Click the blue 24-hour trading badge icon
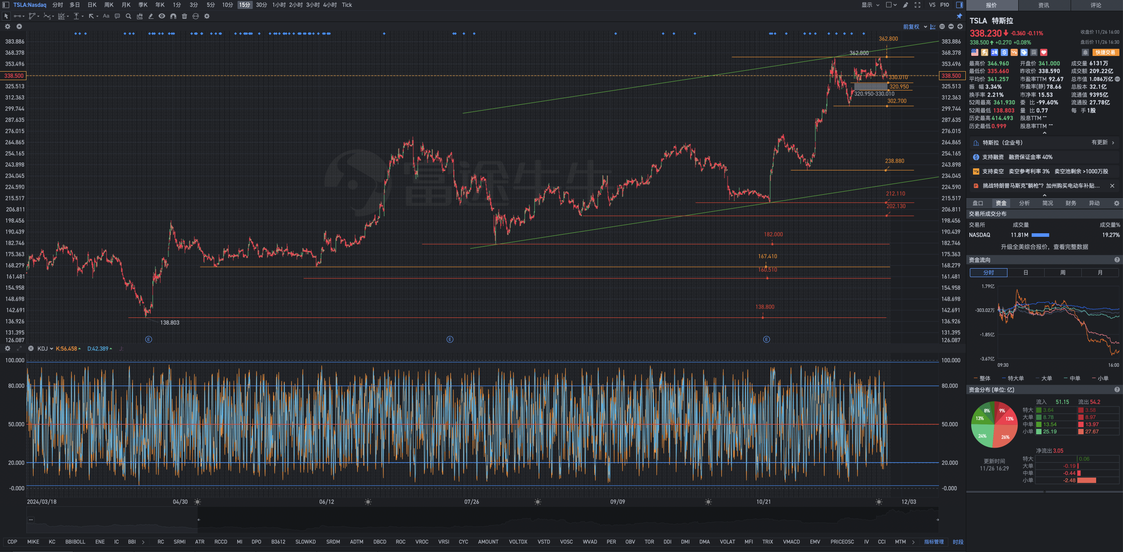 pos(994,52)
